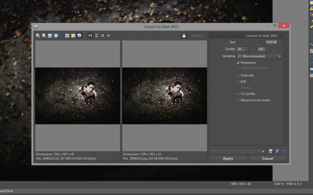Viewport: 313px width, 195px height.
Task: Show only the red single-view preview
Action: (x=109, y=35)
